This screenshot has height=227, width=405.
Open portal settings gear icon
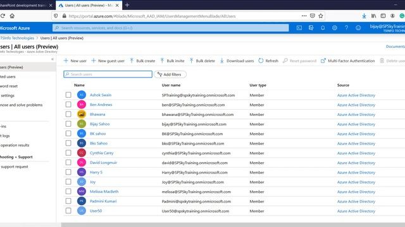(x=335, y=28)
